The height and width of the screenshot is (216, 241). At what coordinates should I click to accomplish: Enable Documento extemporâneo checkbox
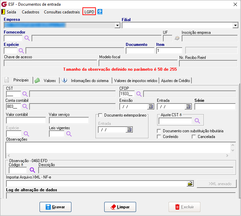pyautogui.click(x=100, y=115)
